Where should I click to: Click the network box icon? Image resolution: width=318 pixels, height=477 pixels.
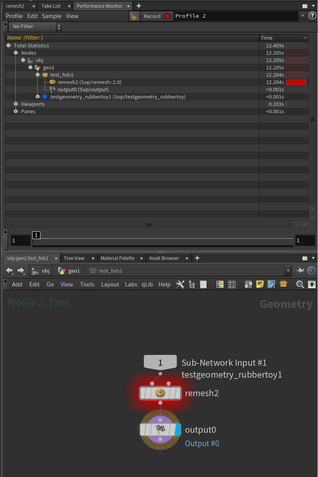(248, 285)
